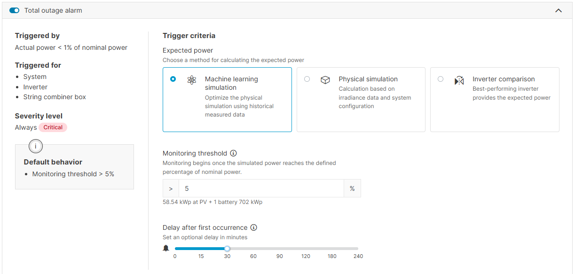The image size is (575, 274).
Task: Click the Trigger criteria heading
Action: 188,35
